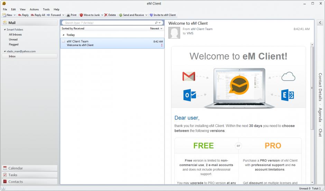Click the message scrollbar up arrow
The width and height of the screenshot is (325, 191).
point(312,45)
